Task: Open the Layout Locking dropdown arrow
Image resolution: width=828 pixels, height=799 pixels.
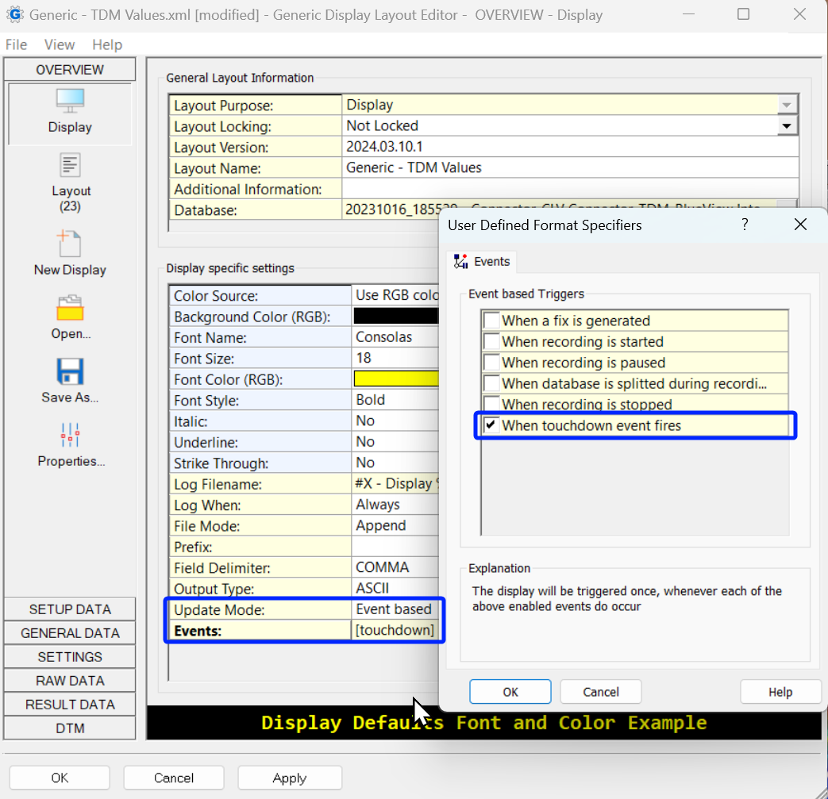Action: 787,126
